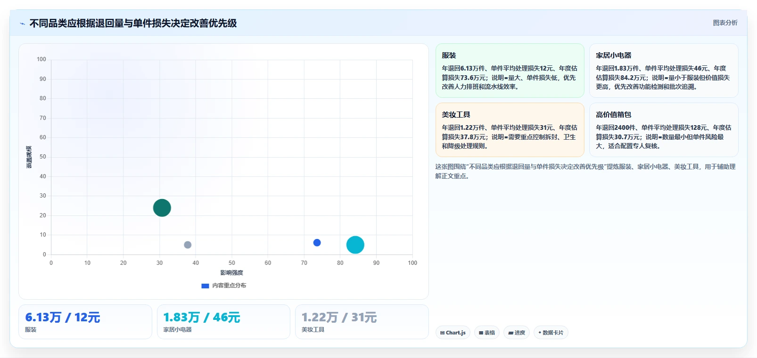Image resolution: width=757 pixels, height=358 pixels.
Task: Click the y-axis tick label 100
Action: pos(41,59)
